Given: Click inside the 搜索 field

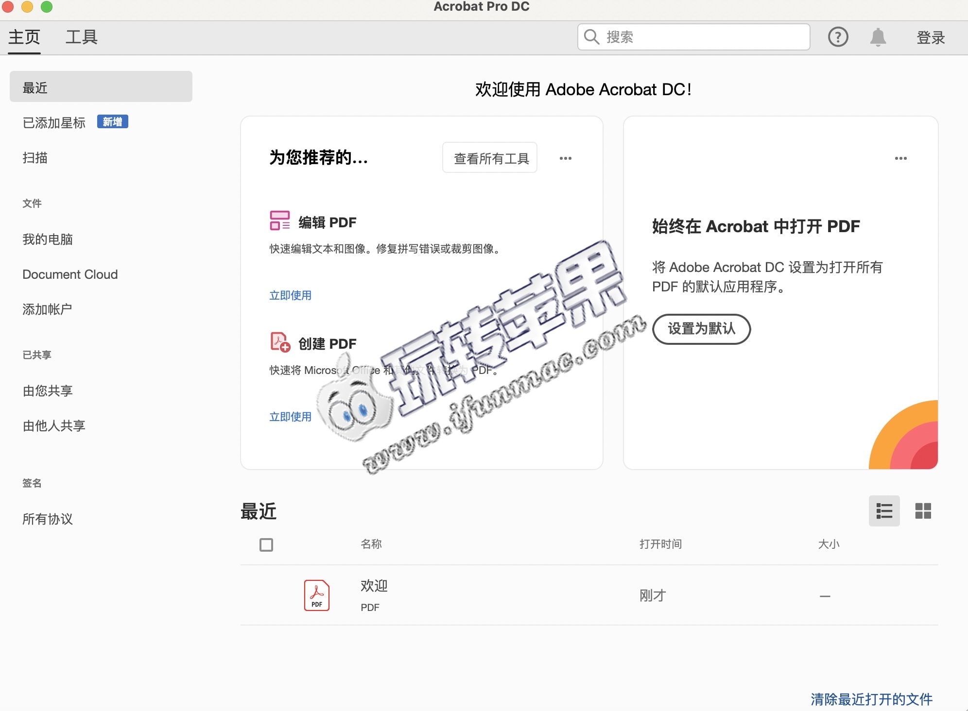Looking at the screenshot, I should pyautogui.click(x=693, y=37).
